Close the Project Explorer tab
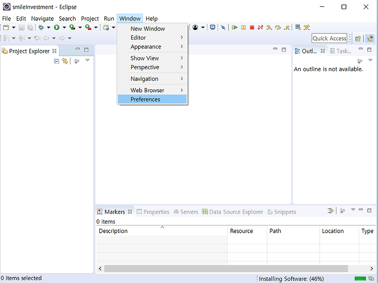378x283 pixels. pyautogui.click(x=55, y=51)
